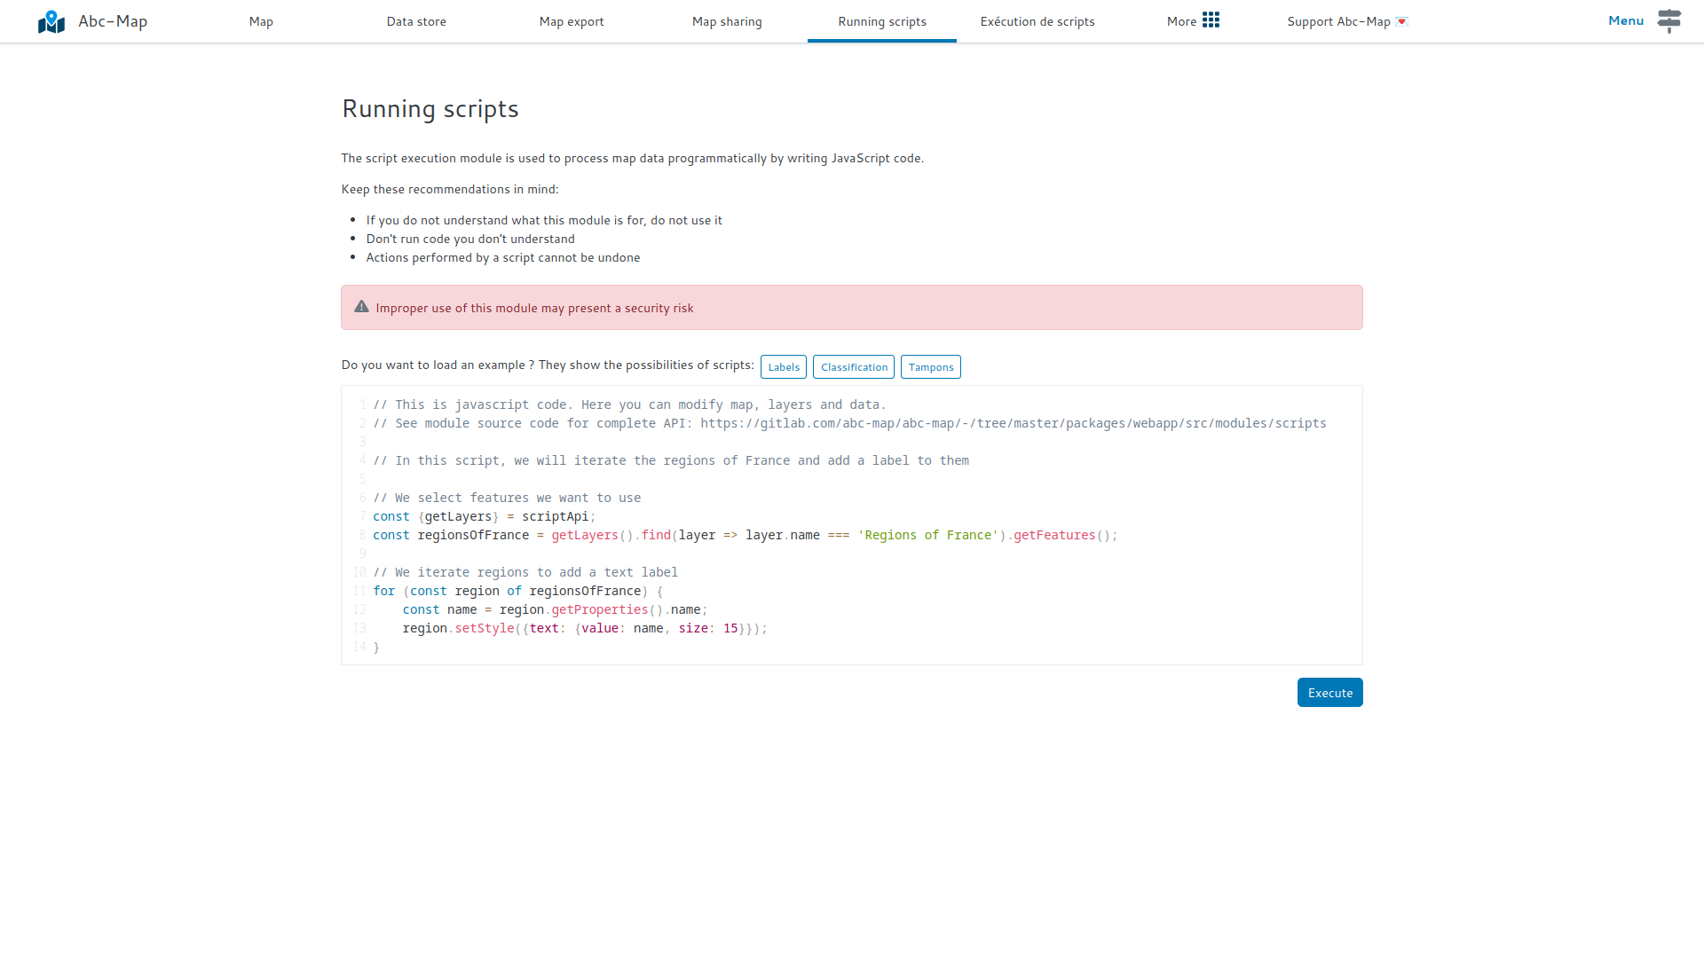This screenshot has height=958, width=1704.
Task: Switch to Exécution de scripts
Action: (x=1037, y=21)
